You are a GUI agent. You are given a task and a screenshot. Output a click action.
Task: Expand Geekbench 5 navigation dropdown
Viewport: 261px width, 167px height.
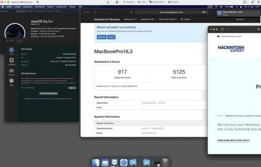pos(130,19)
